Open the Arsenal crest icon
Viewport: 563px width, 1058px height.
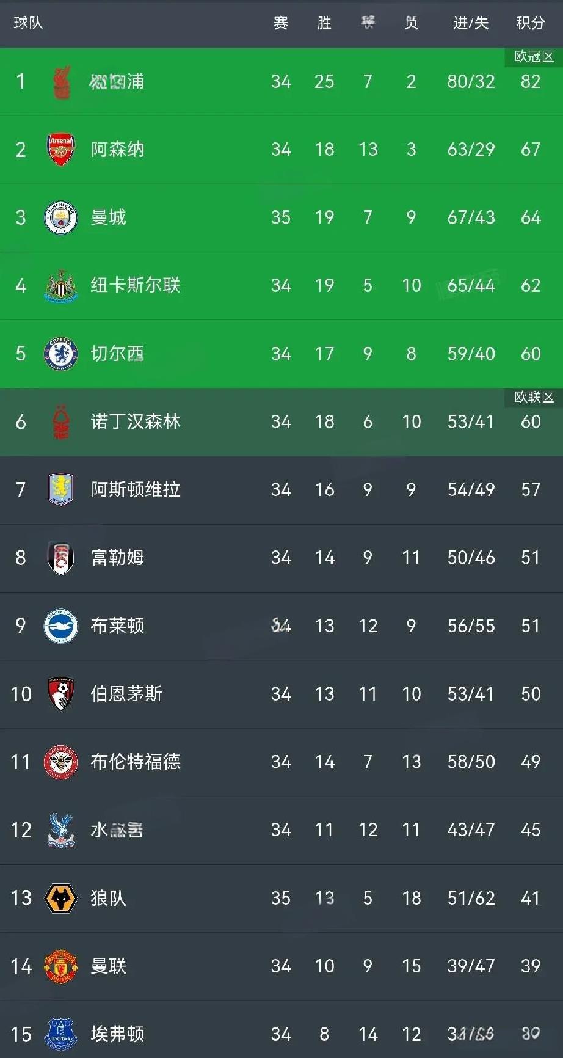click(60, 150)
